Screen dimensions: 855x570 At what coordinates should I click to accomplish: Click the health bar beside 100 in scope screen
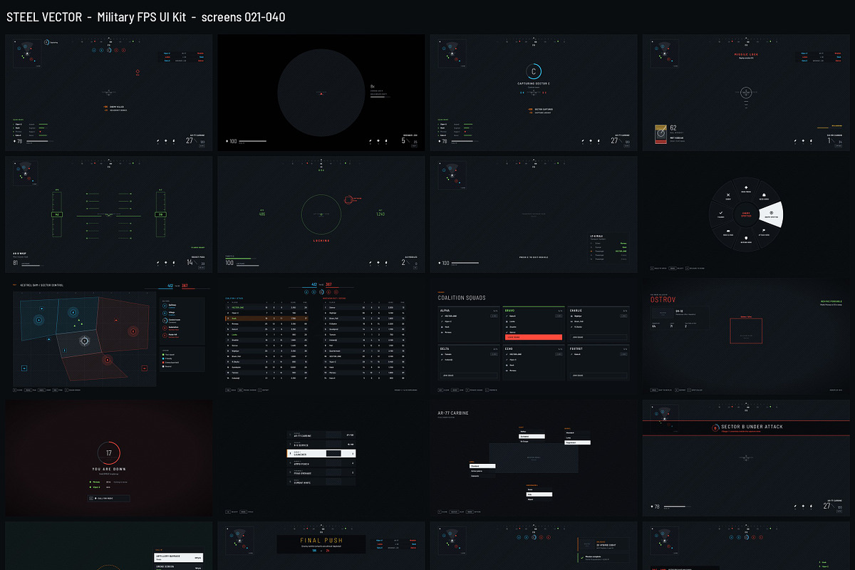[x=252, y=141]
